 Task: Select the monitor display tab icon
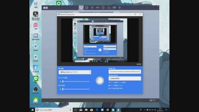[x=81, y=7]
